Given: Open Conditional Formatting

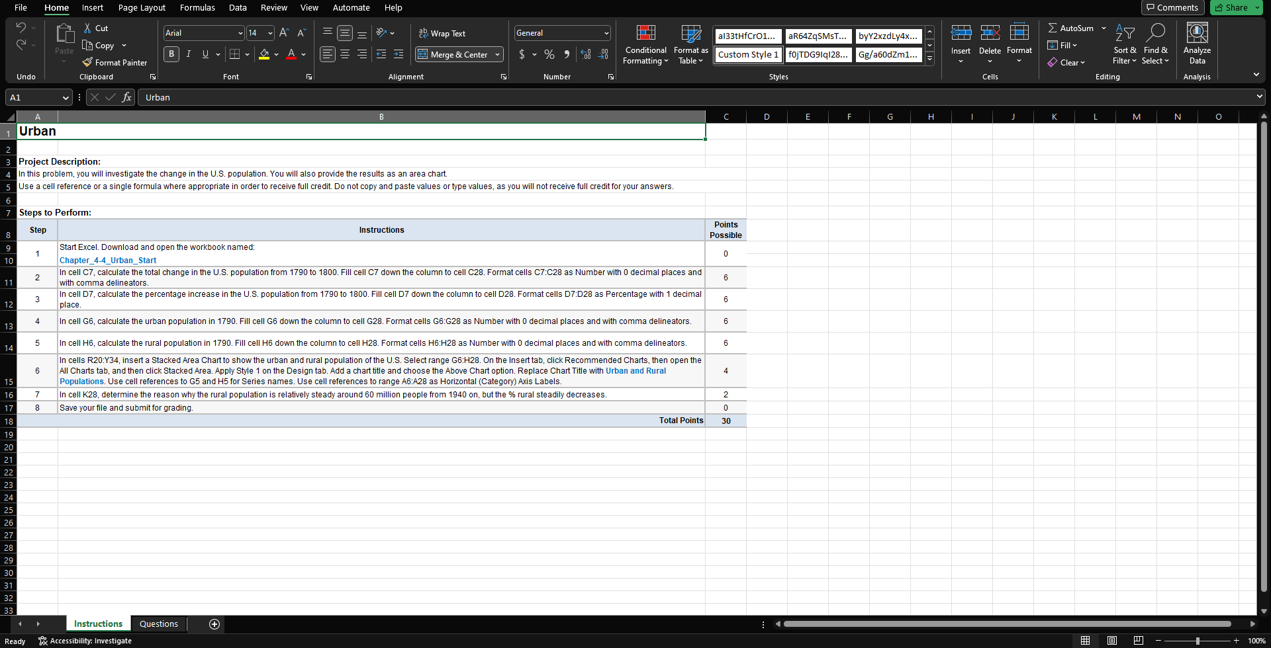Looking at the screenshot, I should click(645, 45).
